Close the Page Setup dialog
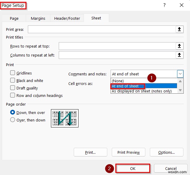This screenshot has width=190, height=175. [182, 5]
